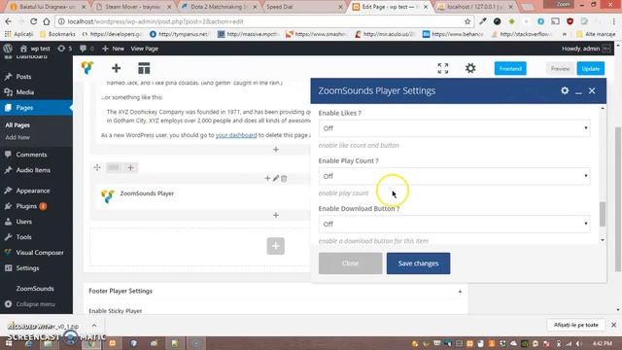The image size is (622, 350).
Task: Prepend to column with small plus icon
Action: pyautogui.click(x=267, y=179)
